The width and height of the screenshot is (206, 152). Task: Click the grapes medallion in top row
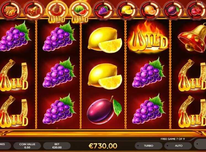point(103,10)
